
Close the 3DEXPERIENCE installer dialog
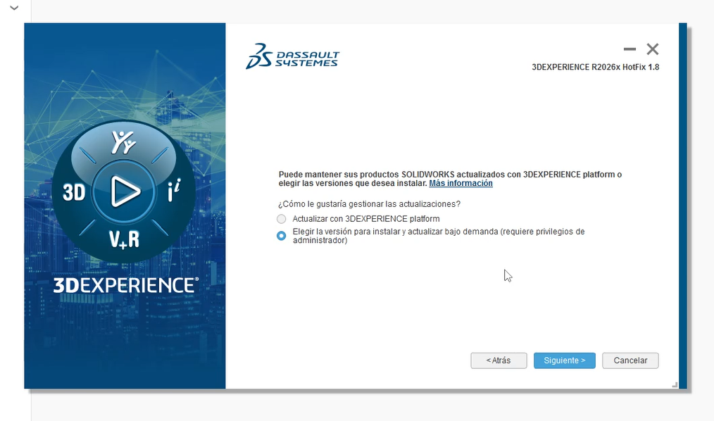point(653,49)
